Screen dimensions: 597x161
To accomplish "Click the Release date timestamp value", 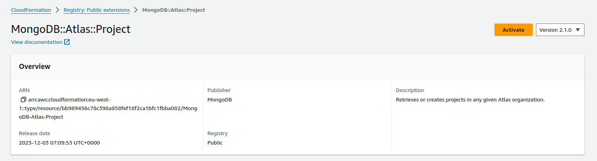I will pos(59,143).
